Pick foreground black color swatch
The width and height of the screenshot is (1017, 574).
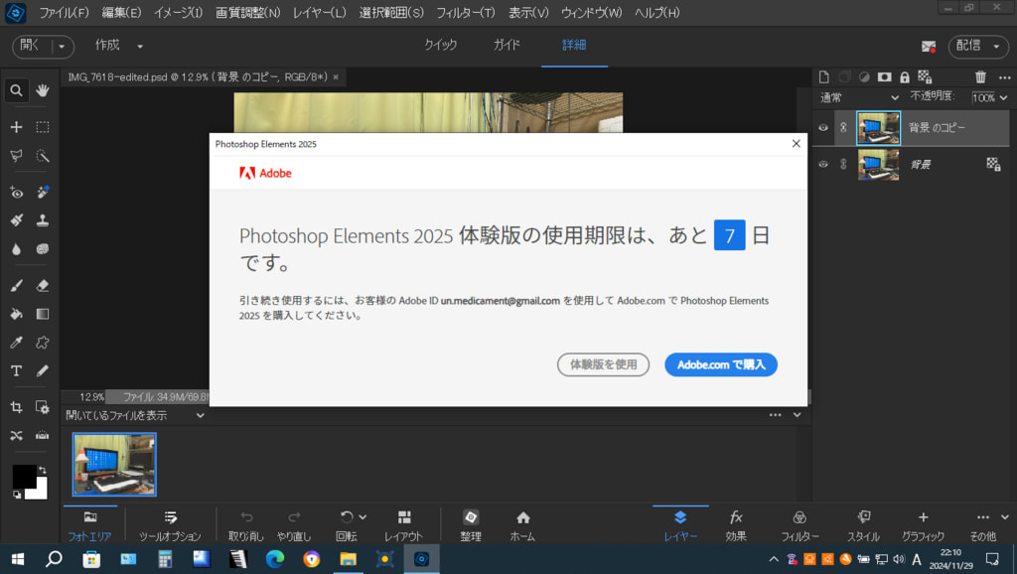point(24,476)
